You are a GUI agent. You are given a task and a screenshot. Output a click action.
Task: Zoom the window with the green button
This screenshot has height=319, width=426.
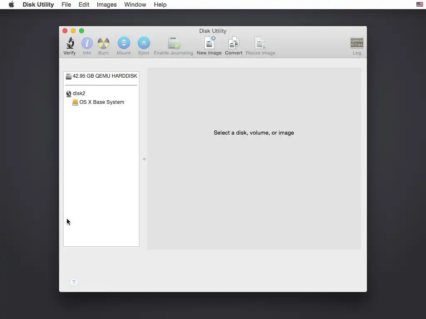[82, 31]
